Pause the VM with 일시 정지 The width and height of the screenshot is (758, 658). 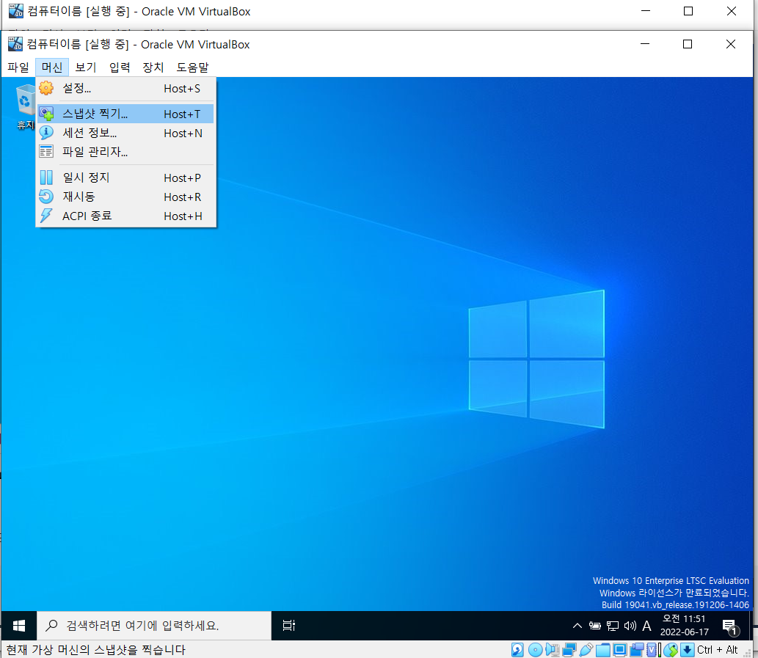click(x=125, y=178)
